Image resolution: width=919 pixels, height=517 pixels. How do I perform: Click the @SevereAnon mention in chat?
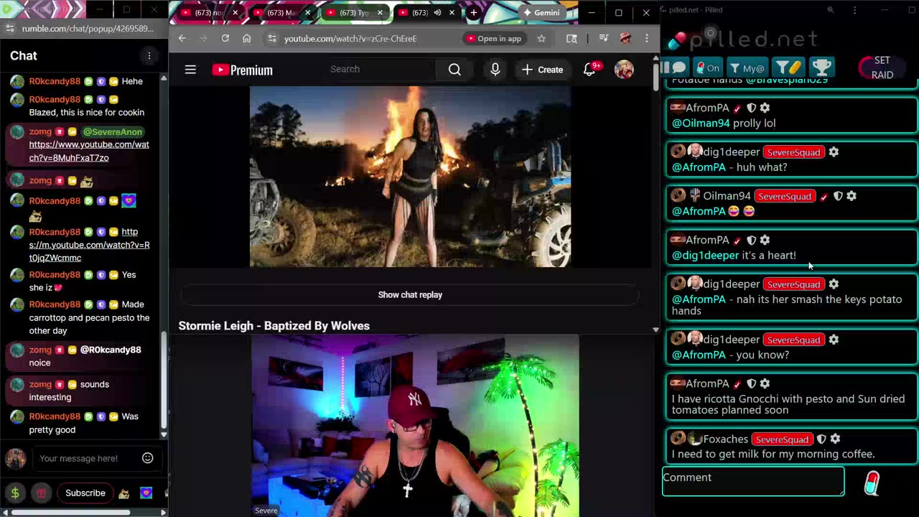(112, 132)
